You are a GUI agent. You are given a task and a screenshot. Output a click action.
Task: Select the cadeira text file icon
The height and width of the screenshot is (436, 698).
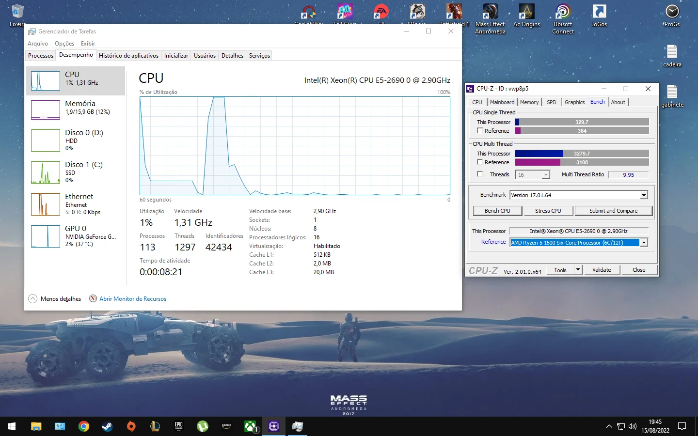(672, 56)
